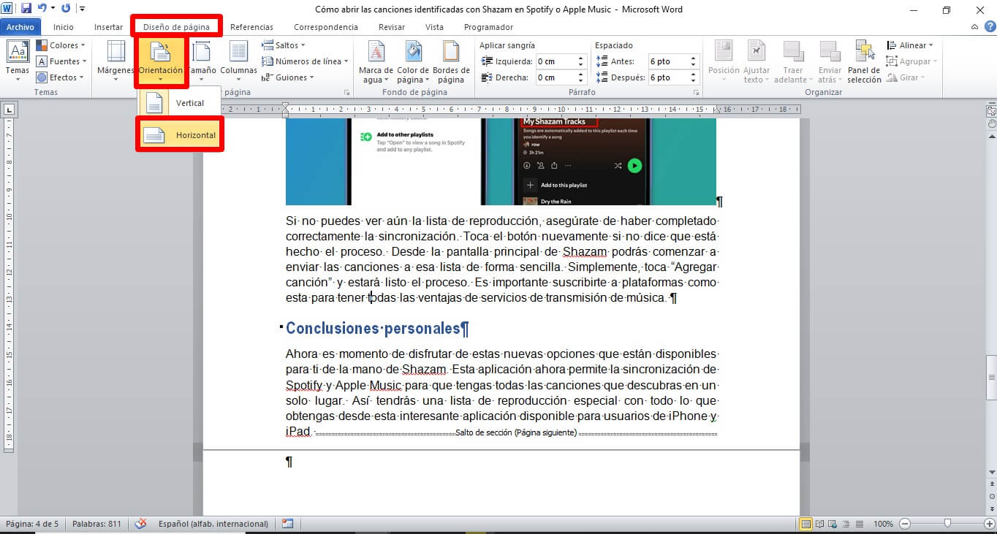Open the Números de línea dropdown

tap(305, 61)
